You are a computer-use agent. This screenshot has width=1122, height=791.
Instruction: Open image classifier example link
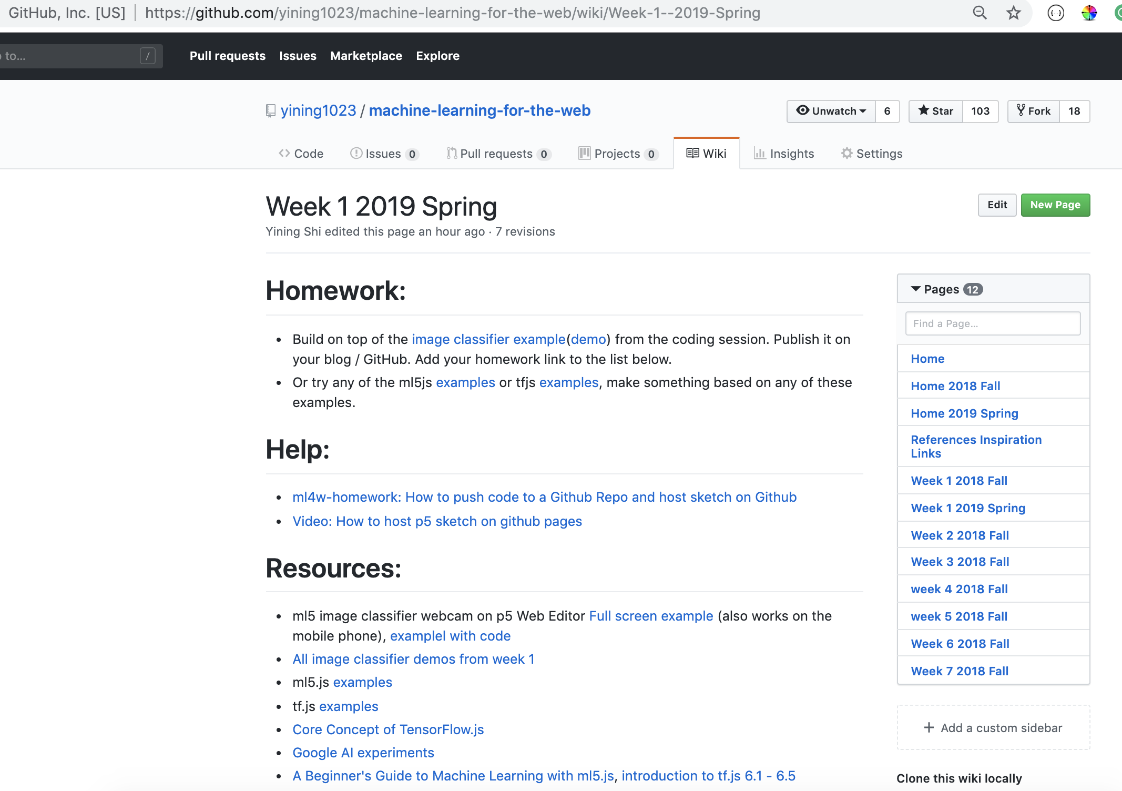tap(488, 339)
